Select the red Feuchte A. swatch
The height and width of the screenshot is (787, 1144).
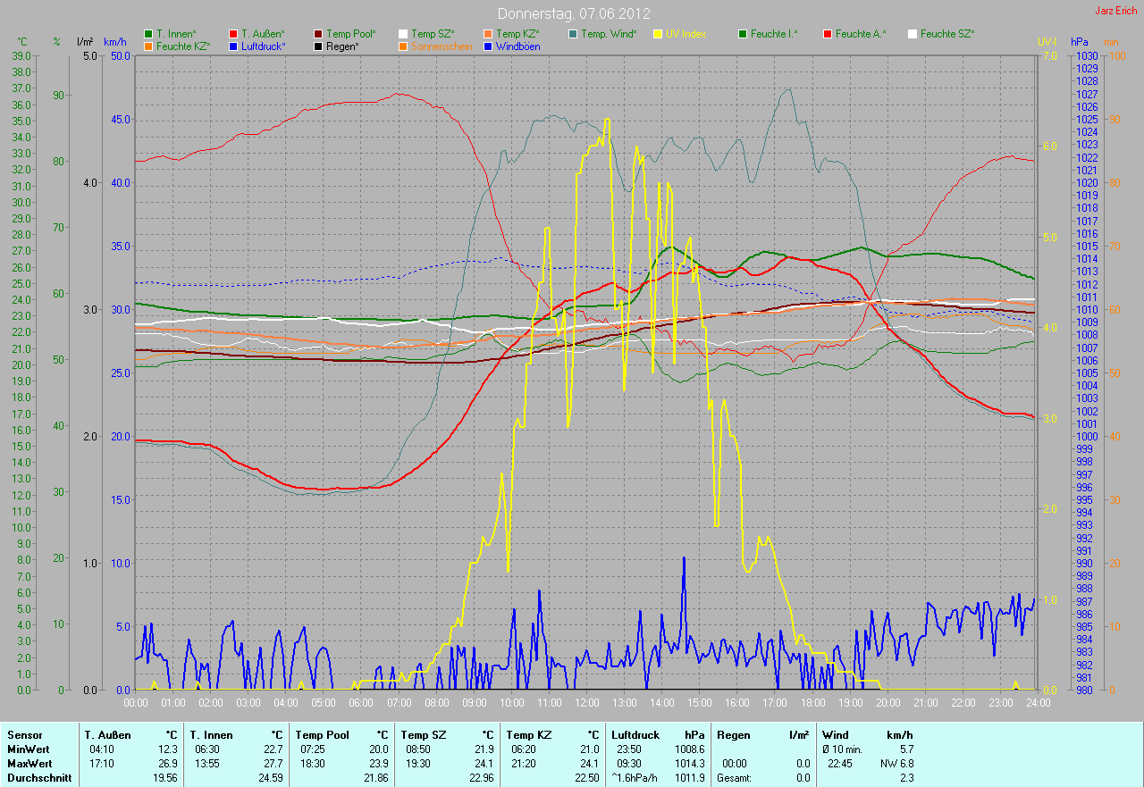tap(828, 34)
